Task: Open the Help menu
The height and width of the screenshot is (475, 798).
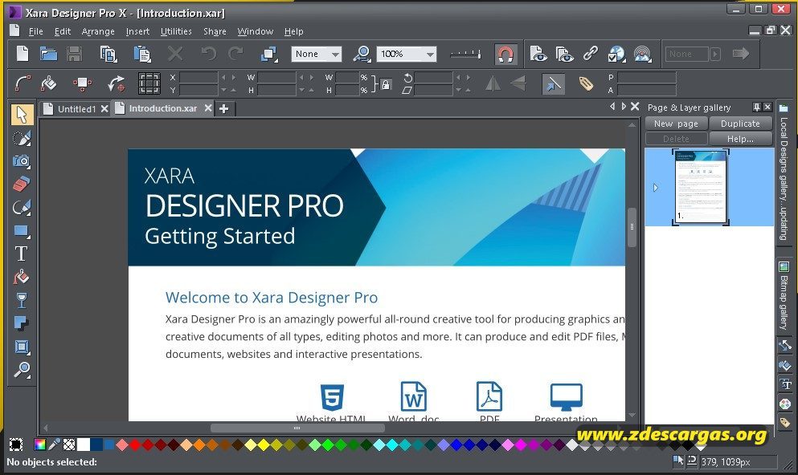Action: (x=293, y=31)
